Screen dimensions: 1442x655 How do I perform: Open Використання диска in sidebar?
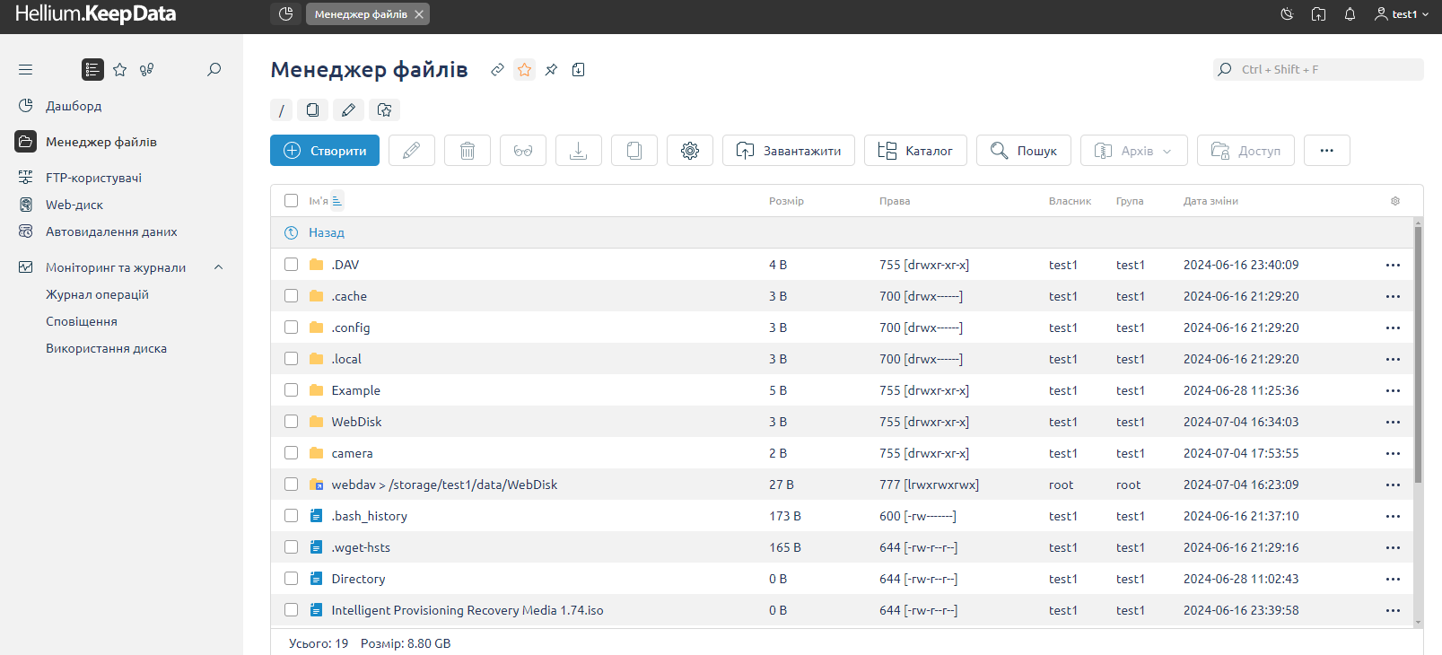tap(106, 348)
